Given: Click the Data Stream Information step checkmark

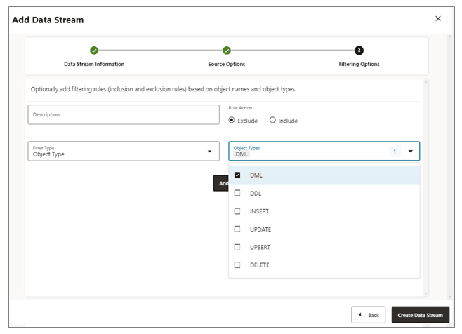Looking at the screenshot, I should click(94, 51).
